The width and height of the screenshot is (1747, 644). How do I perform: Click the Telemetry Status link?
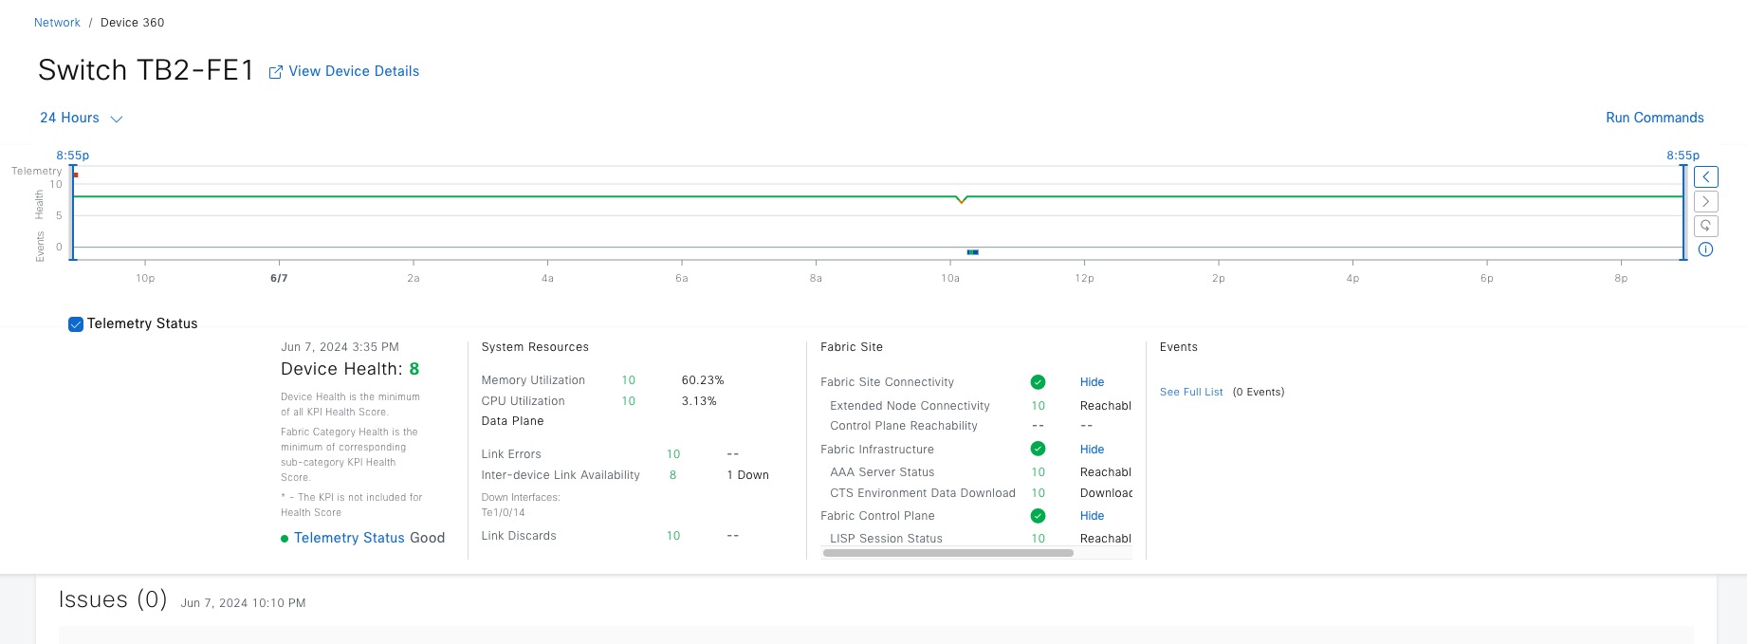tap(349, 538)
